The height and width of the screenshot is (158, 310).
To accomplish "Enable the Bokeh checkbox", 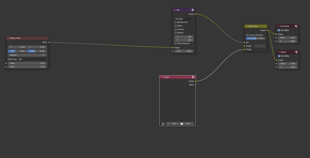I will [175, 26].
